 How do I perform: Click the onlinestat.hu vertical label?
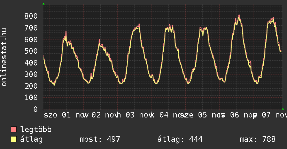(5, 58)
